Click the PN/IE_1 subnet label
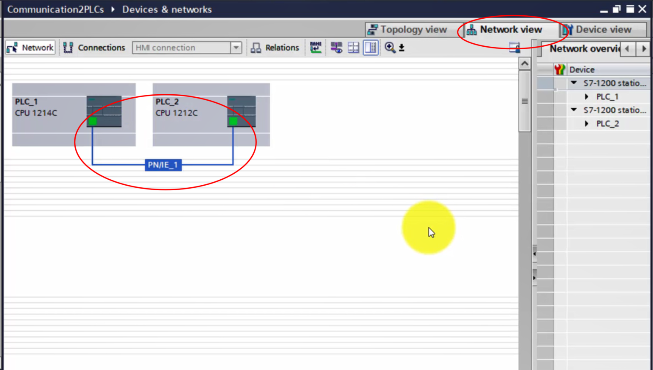Viewport: 653px width, 370px height. point(163,165)
